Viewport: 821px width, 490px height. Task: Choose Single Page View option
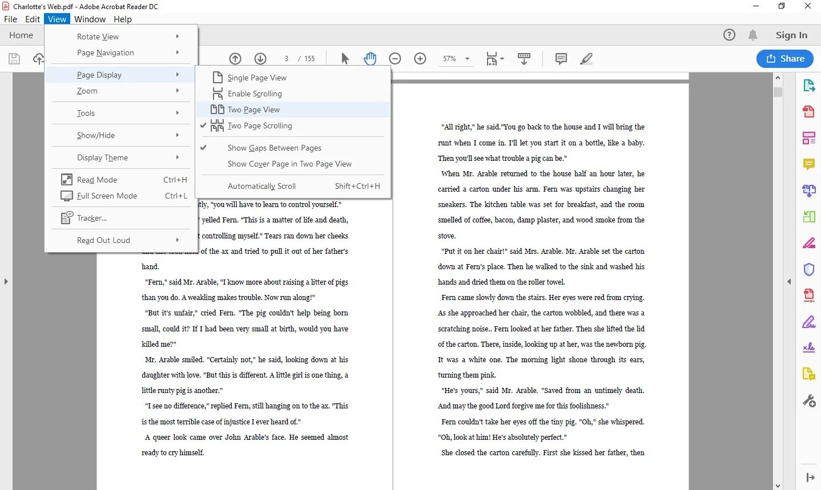(293, 78)
